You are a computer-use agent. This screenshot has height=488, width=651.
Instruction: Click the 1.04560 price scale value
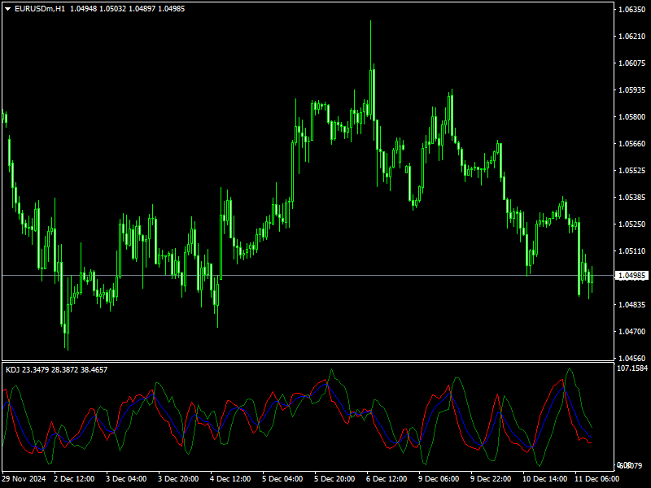point(632,358)
